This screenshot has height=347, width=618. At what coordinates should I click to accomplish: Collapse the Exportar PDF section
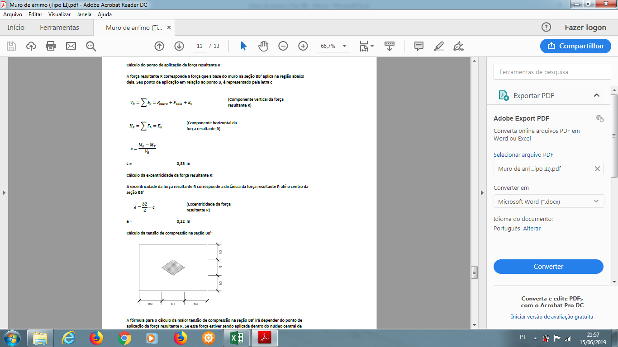pyautogui.click(x=596, y=95)
